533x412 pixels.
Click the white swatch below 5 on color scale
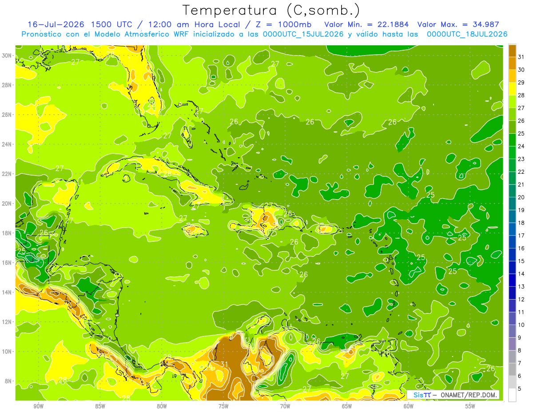point(513,395)
